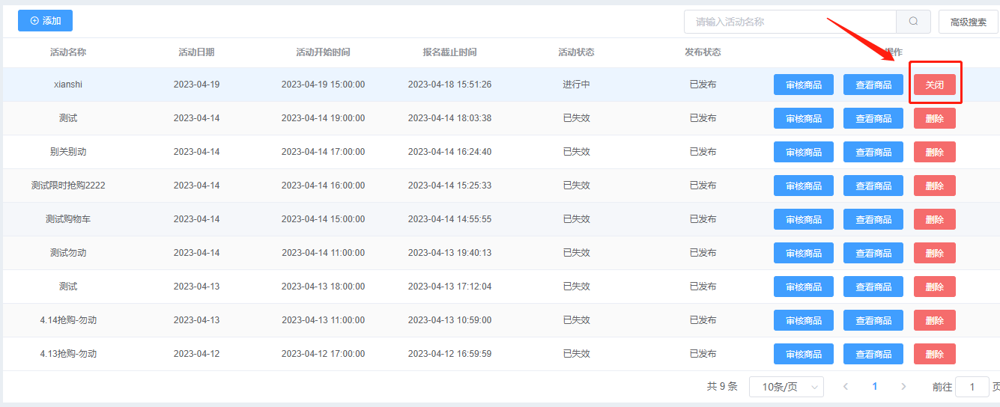Viewport: 1000px width, 407px height.
Task: Click the search magnifier icon button
Action: pyautogui.click(x=913, y=22)
